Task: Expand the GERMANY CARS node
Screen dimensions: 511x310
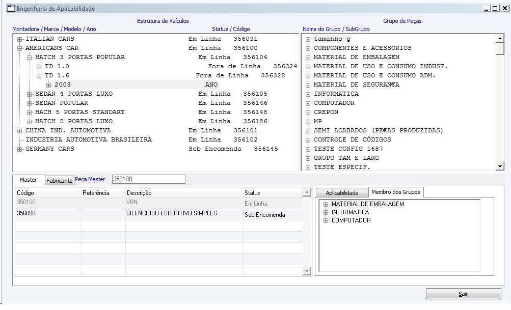Action: (19, 149)
